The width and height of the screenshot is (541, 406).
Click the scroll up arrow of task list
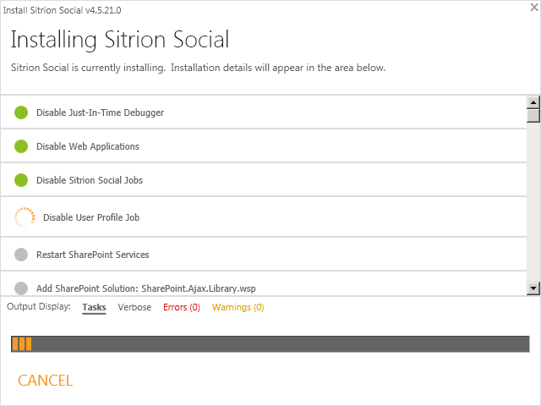(x=533, y=102)
